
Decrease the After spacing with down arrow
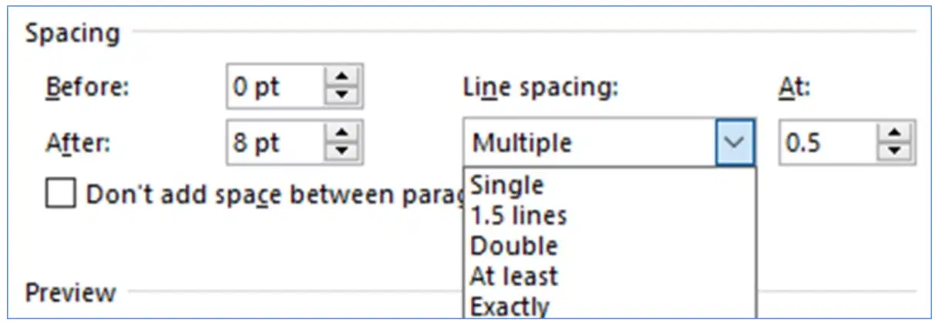pos(344,153)
